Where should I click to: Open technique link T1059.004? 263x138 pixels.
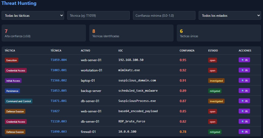pos(59,60)
